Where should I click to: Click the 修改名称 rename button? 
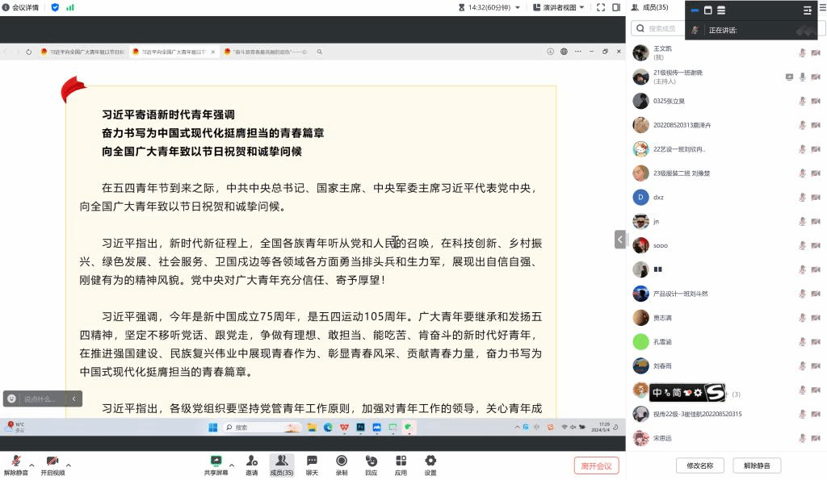click(699, 465)
